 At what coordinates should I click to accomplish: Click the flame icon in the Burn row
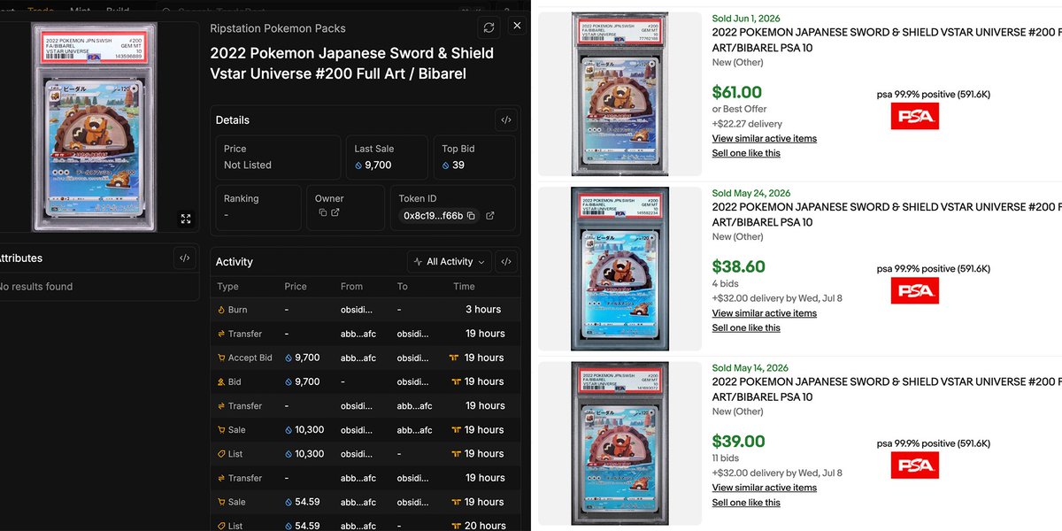tap(221, 310)
